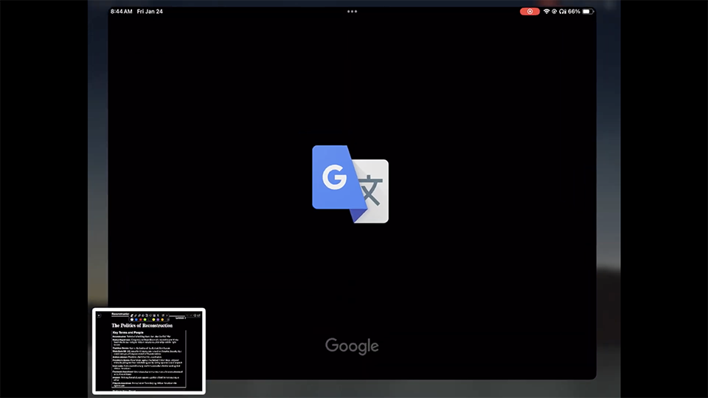Tap the red screen recording indicator
Image resolution: width=708 pixels, height=398 pixels.
[530, 11]
